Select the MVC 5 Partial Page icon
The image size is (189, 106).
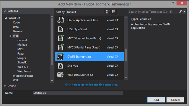tap(61, 47)
